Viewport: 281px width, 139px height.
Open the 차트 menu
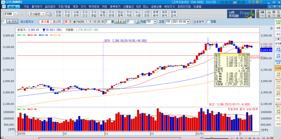tap(104, 6)
